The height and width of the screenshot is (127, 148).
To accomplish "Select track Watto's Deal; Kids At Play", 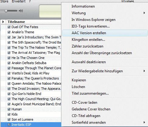I will pyautogui.click(x=30, y=73).
